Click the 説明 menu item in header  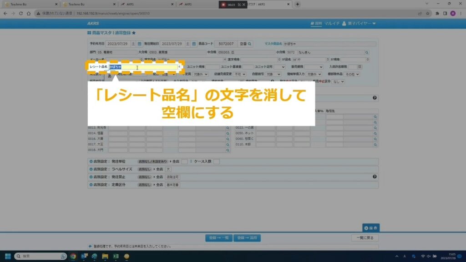316,24
